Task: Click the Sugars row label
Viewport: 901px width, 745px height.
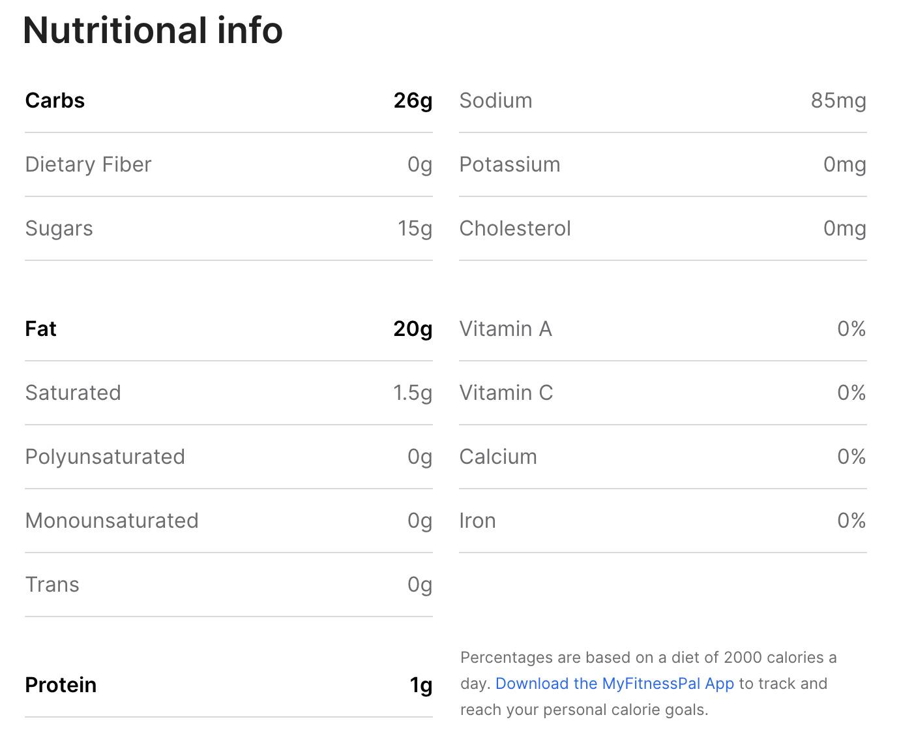Action: coord(59,228)
